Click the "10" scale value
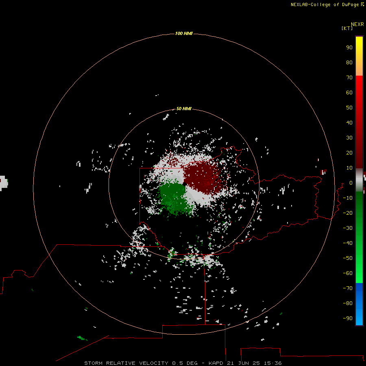The height and width of the screenshot is (366, 366). pos(349,168)
